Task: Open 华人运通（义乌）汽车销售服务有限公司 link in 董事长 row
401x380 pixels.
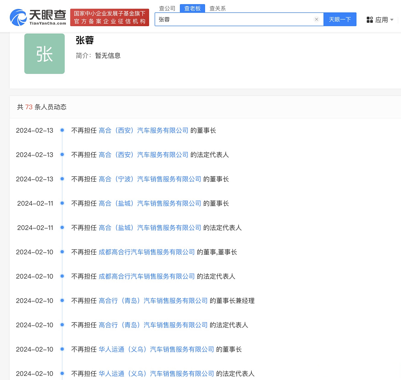Action: (x=156, y=349)
